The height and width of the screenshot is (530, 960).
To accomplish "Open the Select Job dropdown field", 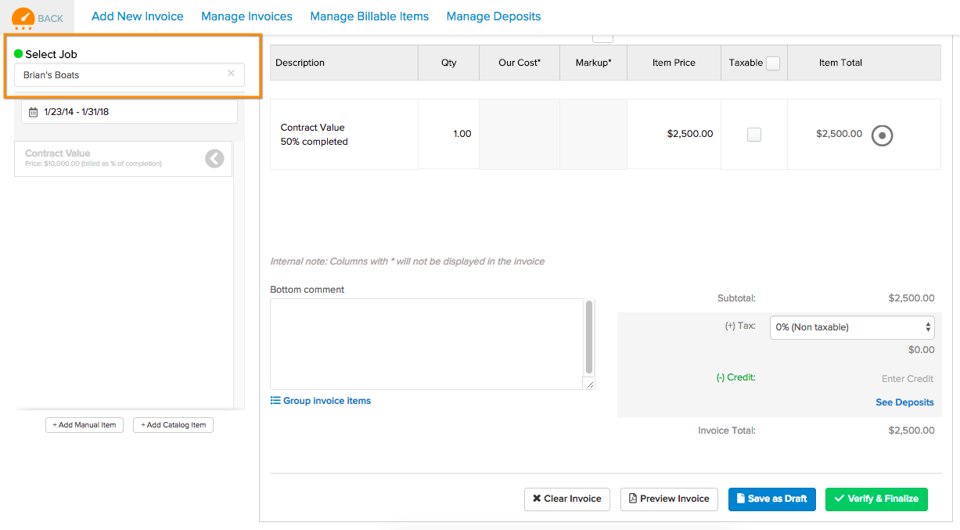I will coord(129,75).
